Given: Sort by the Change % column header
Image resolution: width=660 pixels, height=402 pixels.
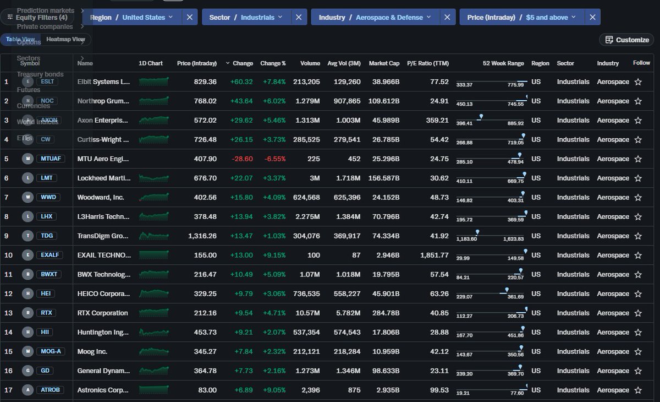Looking at the screenshot, I should 273,63.
